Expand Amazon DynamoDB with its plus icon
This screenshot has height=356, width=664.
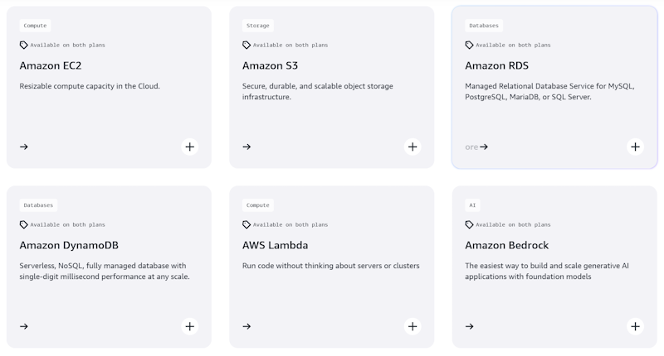[190, 326]
